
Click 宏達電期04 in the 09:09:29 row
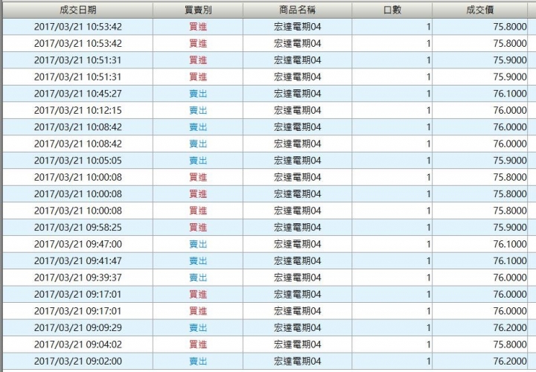[297, 328]
